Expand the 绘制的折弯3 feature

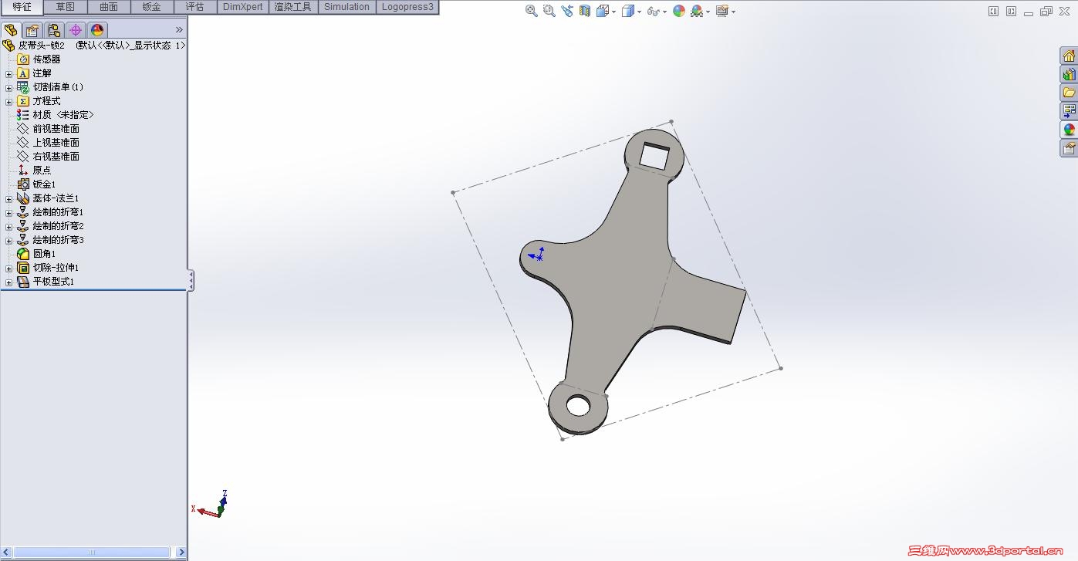(9, 240)
